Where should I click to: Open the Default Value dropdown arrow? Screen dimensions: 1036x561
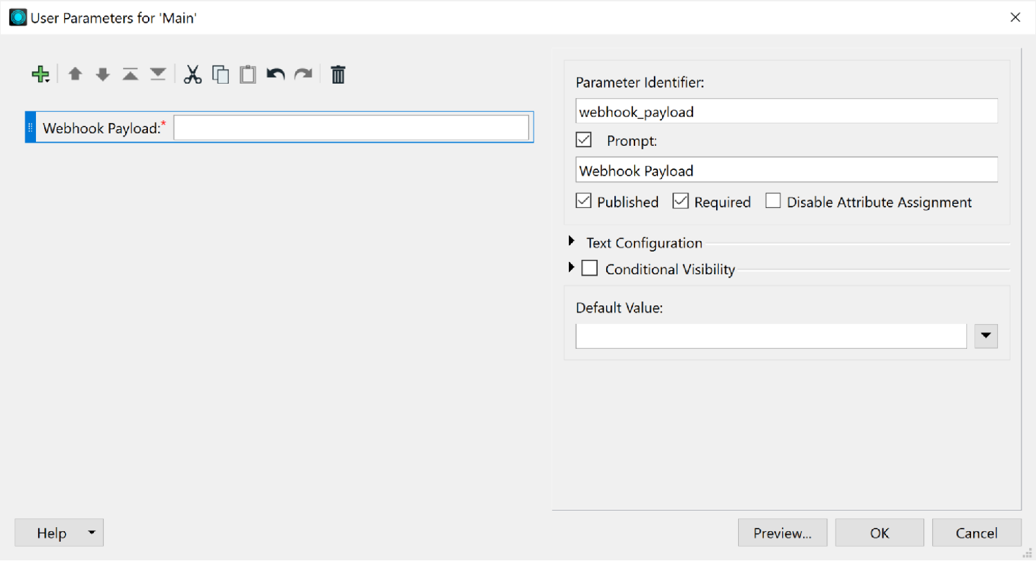point(986,336)
